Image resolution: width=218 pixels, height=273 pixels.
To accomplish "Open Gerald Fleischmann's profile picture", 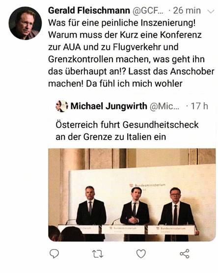I will coord(25,23).
